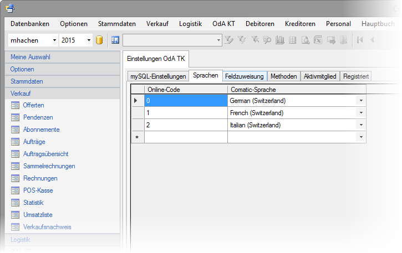Open the 2015 year dropdown
This screenshot has width=402, height=253.
coord(89,40)
